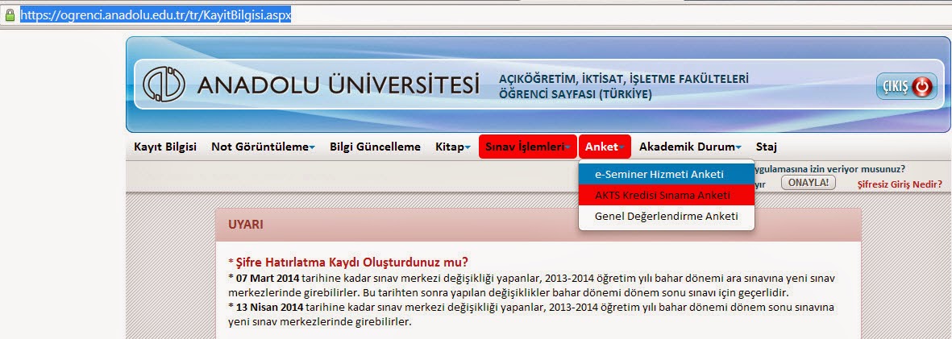Open Bilgi Güncelleme menu item
952x339 pixels.
(x=375, y=147)
